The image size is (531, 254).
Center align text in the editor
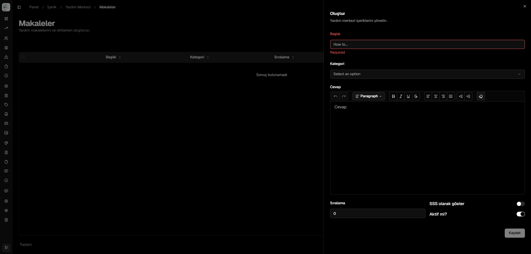436,96
